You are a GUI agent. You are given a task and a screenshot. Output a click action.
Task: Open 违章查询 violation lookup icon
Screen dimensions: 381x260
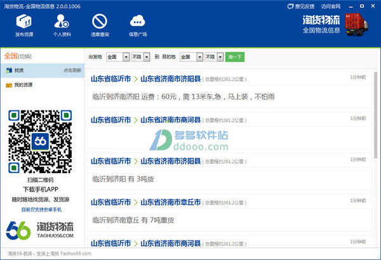tap(98, 22)
